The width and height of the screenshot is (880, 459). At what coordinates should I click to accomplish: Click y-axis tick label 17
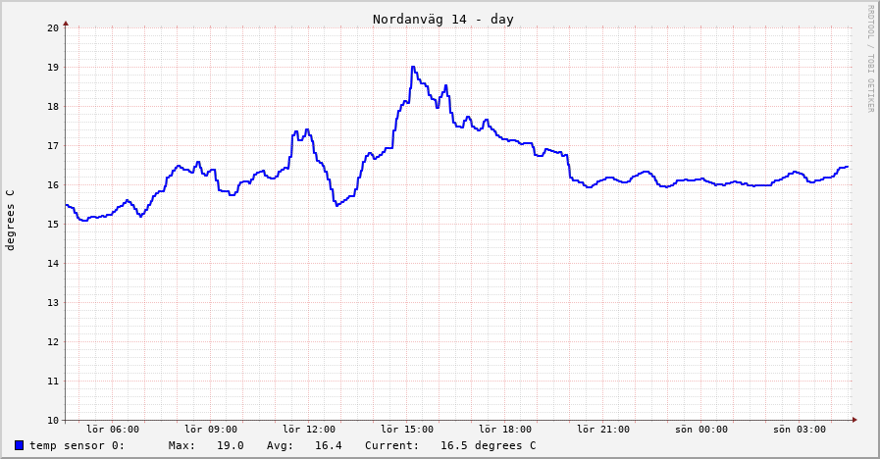[x=53, y=146]
